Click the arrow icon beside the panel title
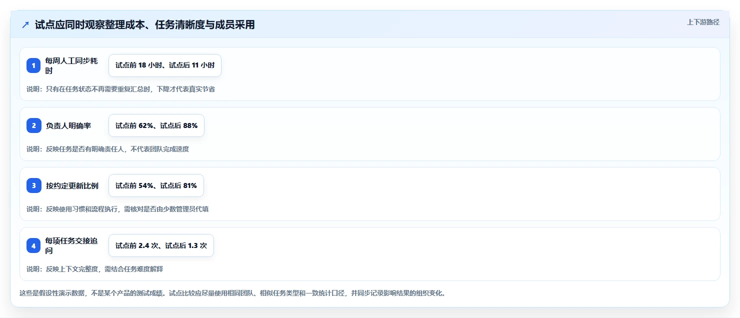 (25, 25)
